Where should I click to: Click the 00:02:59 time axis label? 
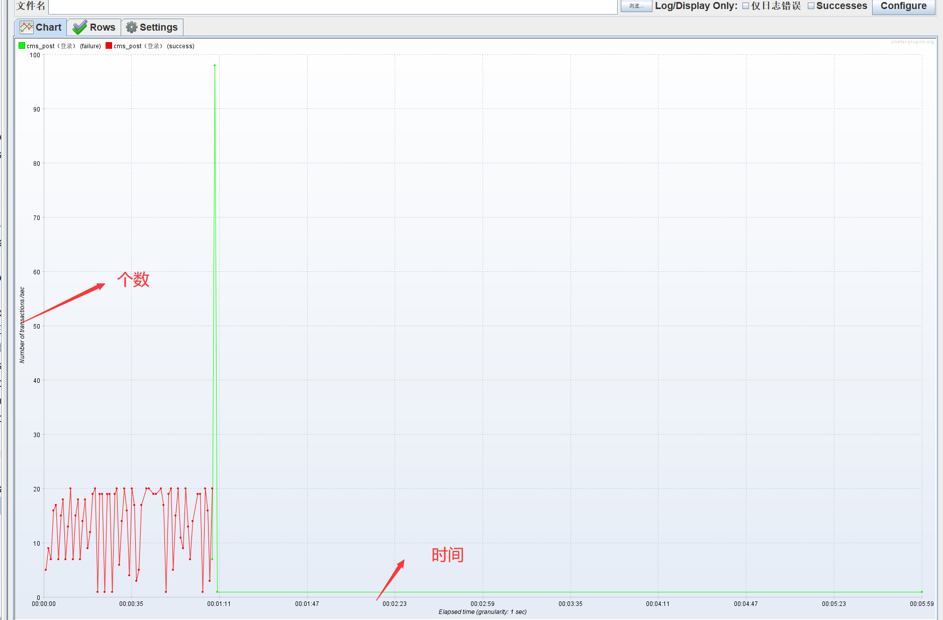pyautogui.click(x=483, y=604)
